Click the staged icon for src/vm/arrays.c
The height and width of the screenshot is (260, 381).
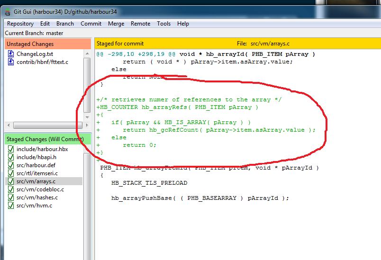[11, 181]
